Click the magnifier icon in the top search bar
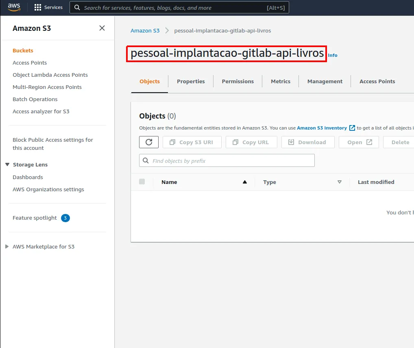 (x=77, y=7)
